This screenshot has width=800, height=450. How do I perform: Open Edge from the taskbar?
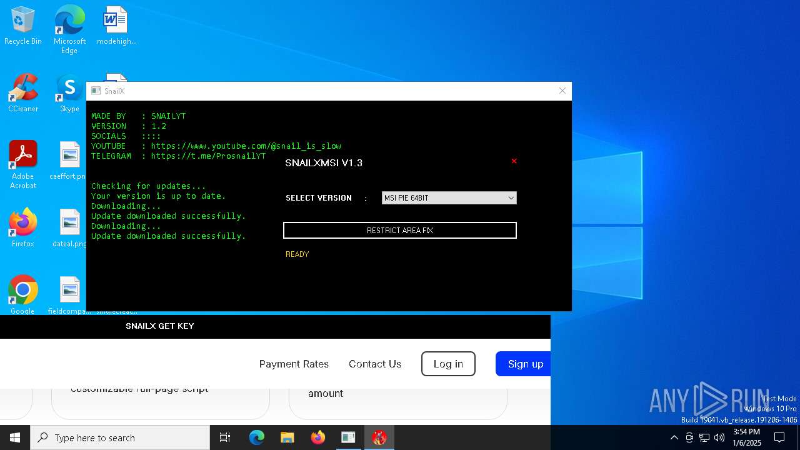257,437
